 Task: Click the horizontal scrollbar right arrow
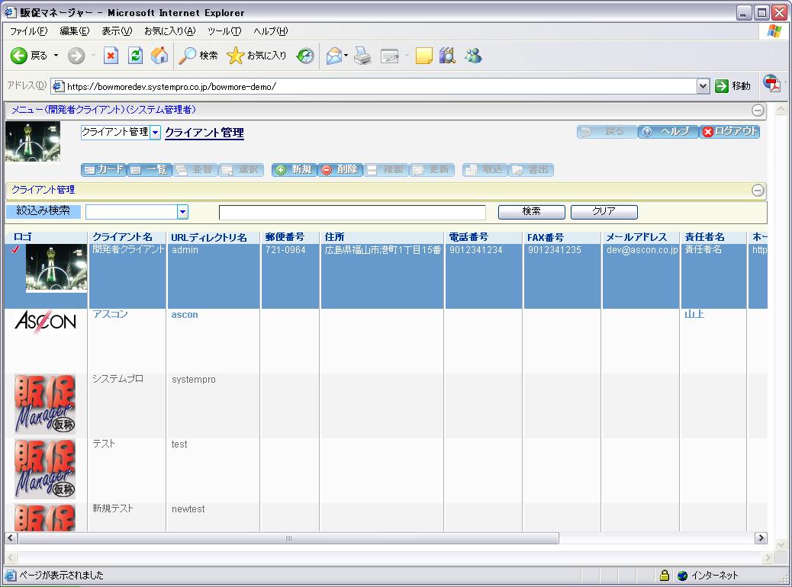pos(760,538)
